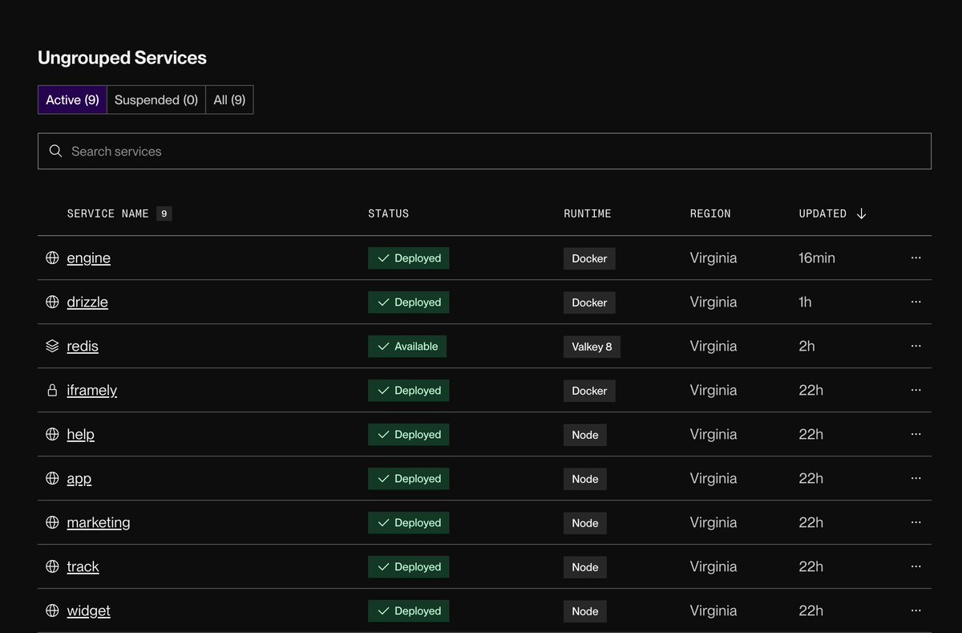
Task: Click the 2h updated value for redis
Action: (x=806, y=347)
